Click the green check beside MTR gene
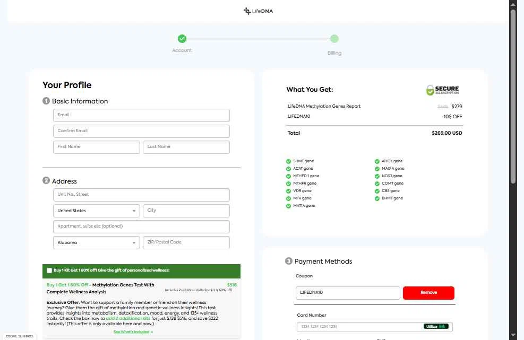This screenshot has width=524, height=340. pos(288,198)
